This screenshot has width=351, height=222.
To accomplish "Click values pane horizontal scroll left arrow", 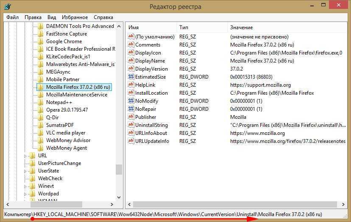I will [x=129, y=204].
